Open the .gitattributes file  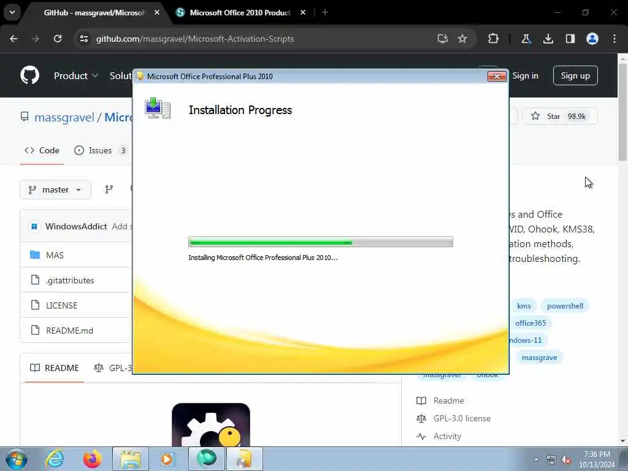(x=70, y=280)
